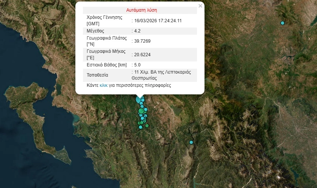Click the separate green marker at cluster's lower right
This screenshot has width=317, height=188.
[147, 126]
